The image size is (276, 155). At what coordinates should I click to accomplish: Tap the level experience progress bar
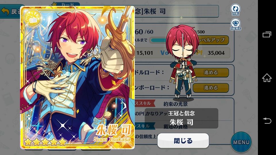pyautogui.click(x=158, y=40)
